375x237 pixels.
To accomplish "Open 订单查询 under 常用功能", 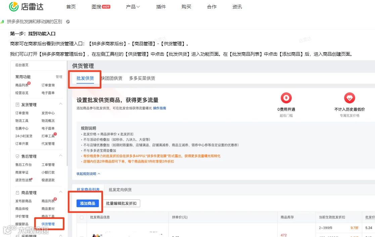I will (48, 85).
